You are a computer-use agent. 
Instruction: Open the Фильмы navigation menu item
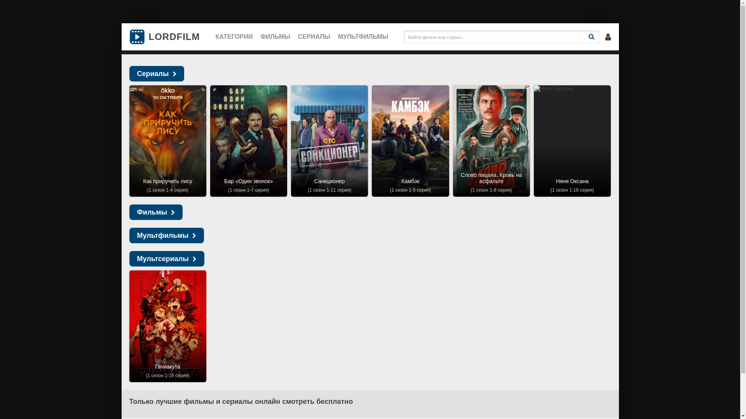pyautogui.click(x=275, y=37)
